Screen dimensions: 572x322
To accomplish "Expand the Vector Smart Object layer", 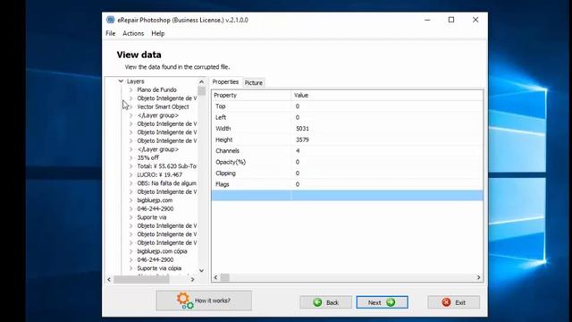I will [x=131, y=107].
